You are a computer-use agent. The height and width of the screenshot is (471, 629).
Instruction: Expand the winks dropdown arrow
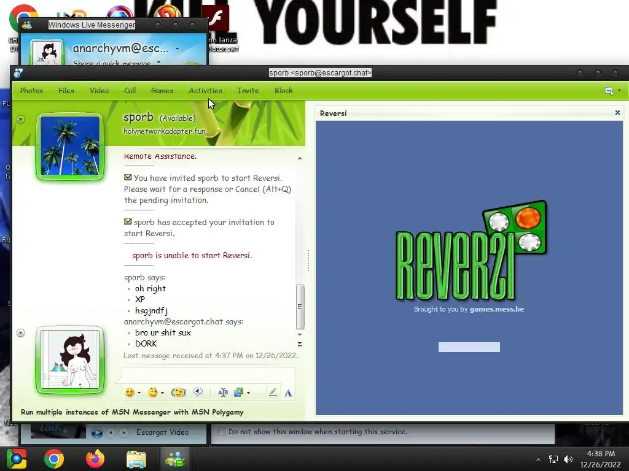point(162,393)
